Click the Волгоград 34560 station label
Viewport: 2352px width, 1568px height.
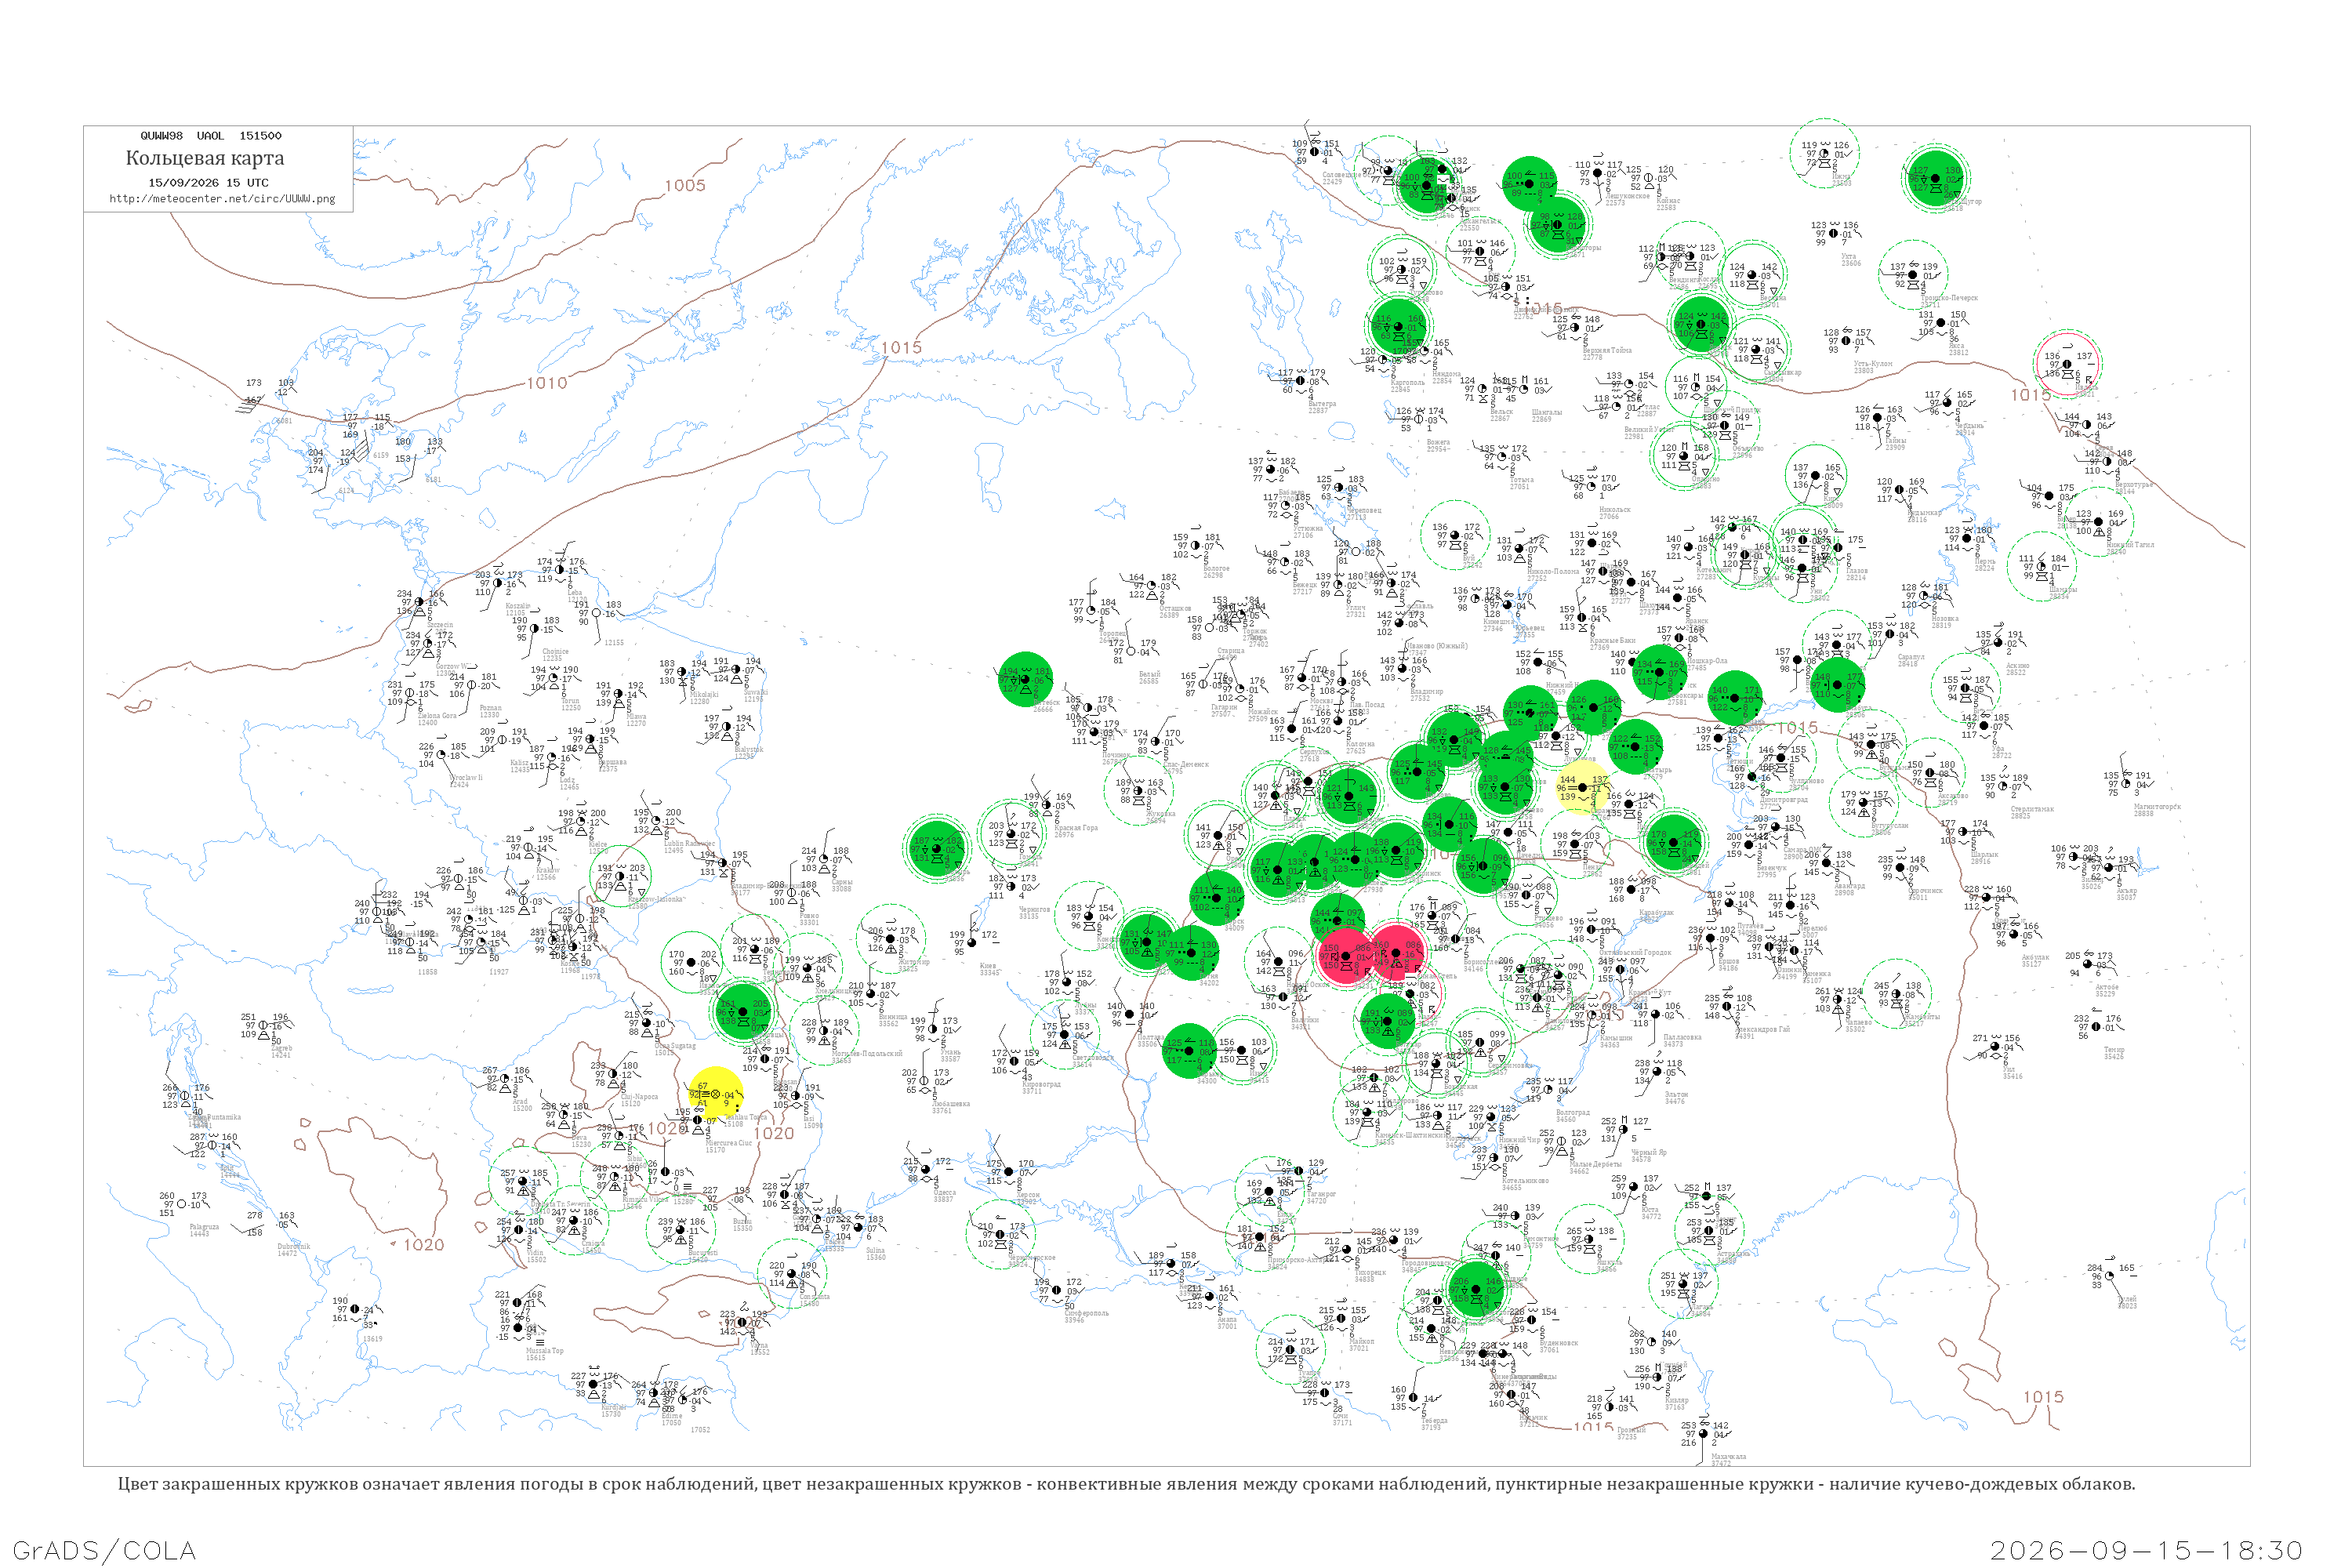click(x=1573, y=1115)
